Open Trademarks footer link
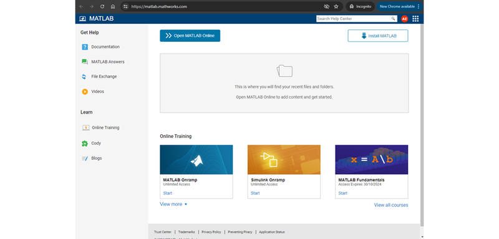Image resolution: width=499 pixels, height=239 pixels. coord(187,232)
